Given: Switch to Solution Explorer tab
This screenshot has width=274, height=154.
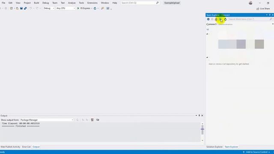Looking at the screenshot, I should pos(214,147).
